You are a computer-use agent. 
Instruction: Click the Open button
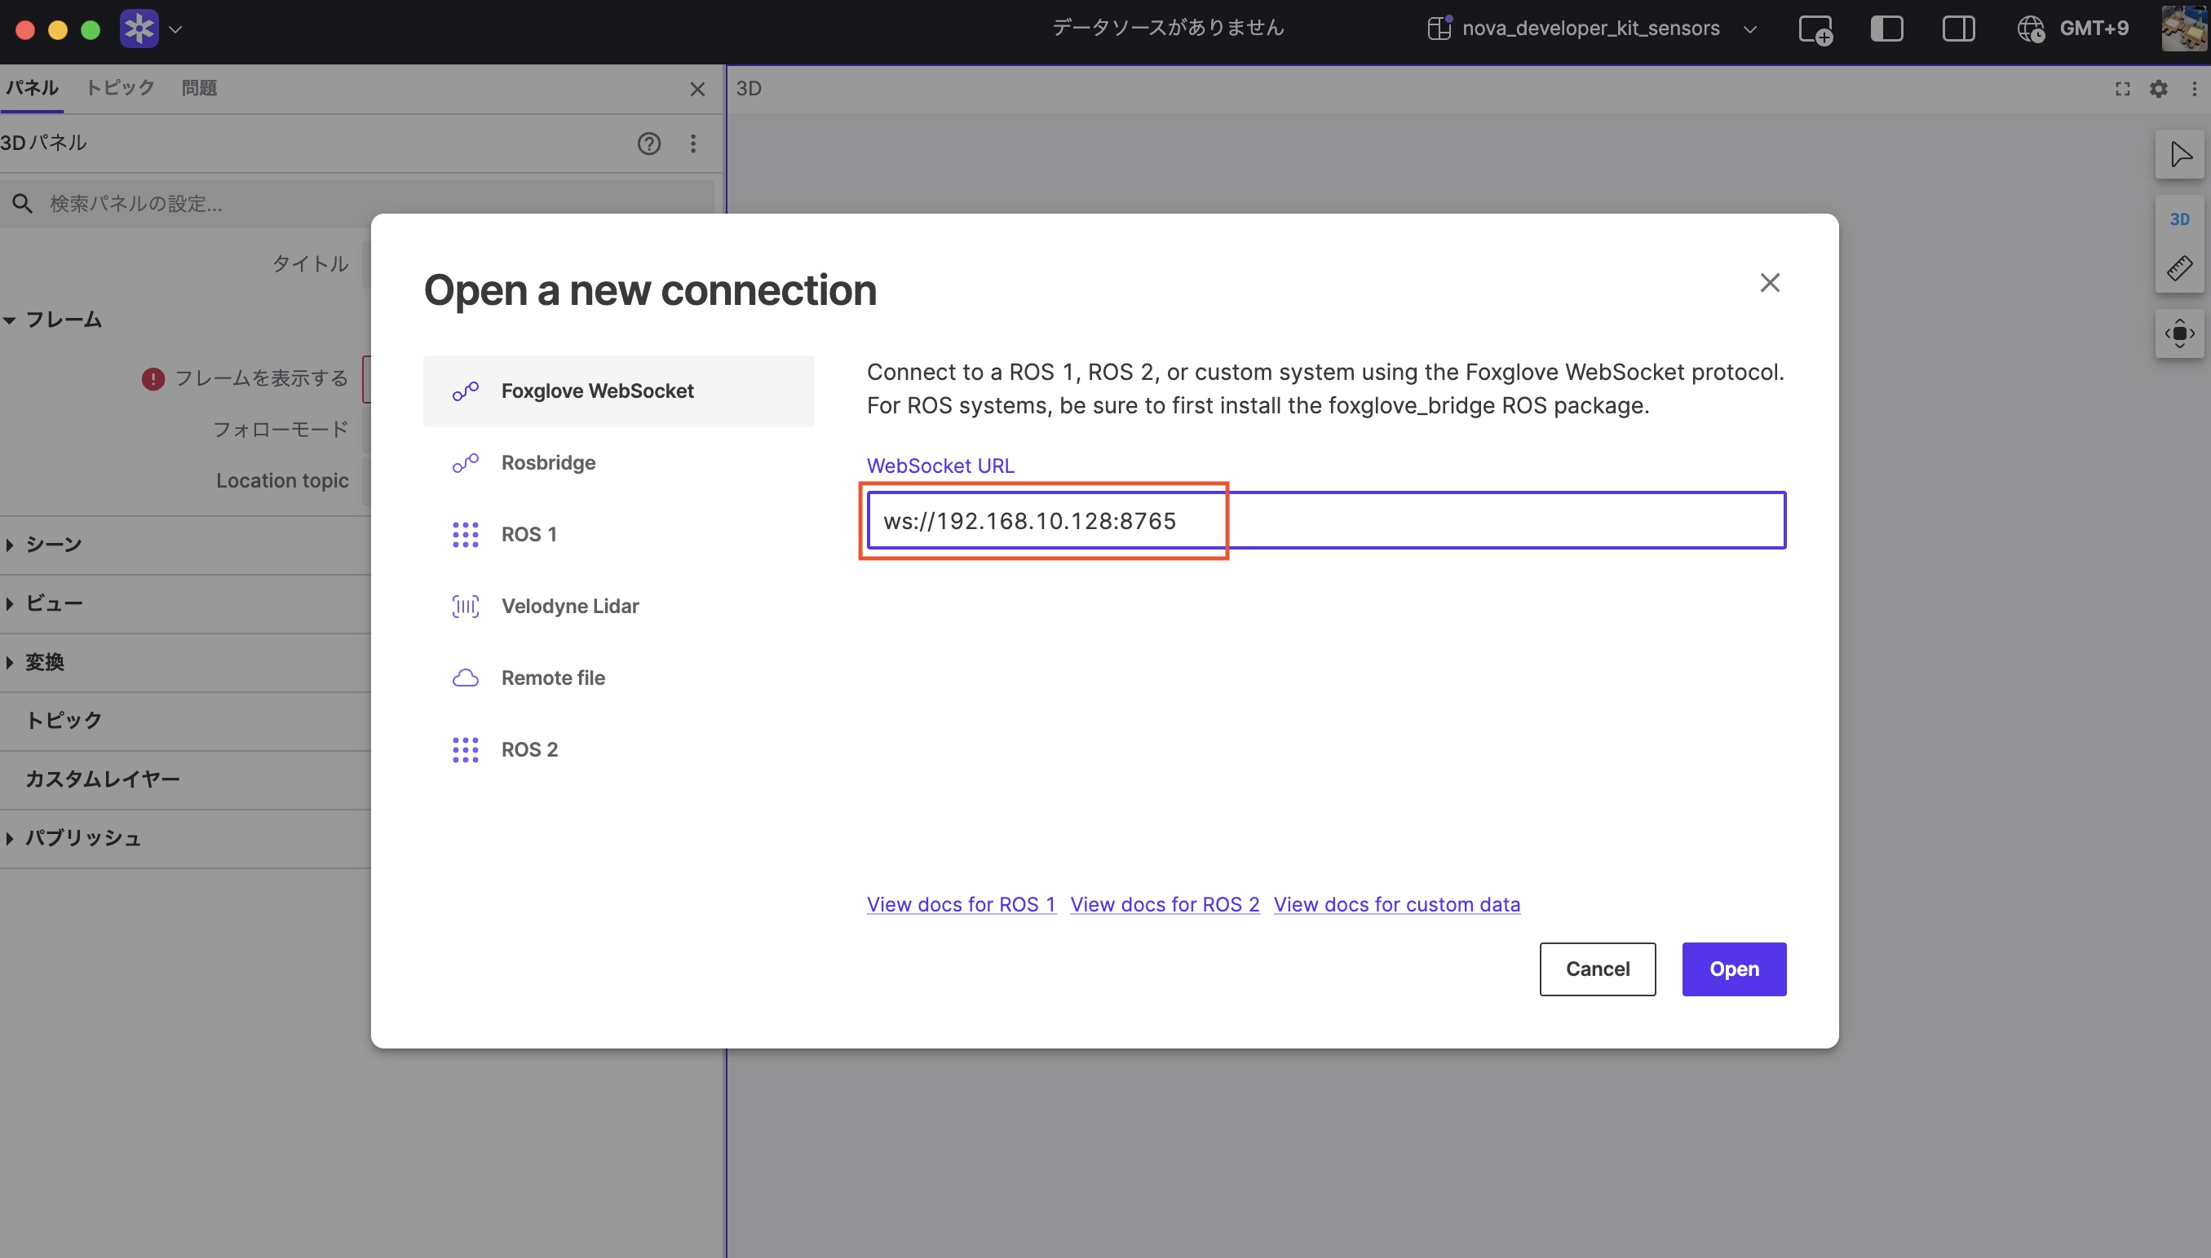[x=1734, y=969]
